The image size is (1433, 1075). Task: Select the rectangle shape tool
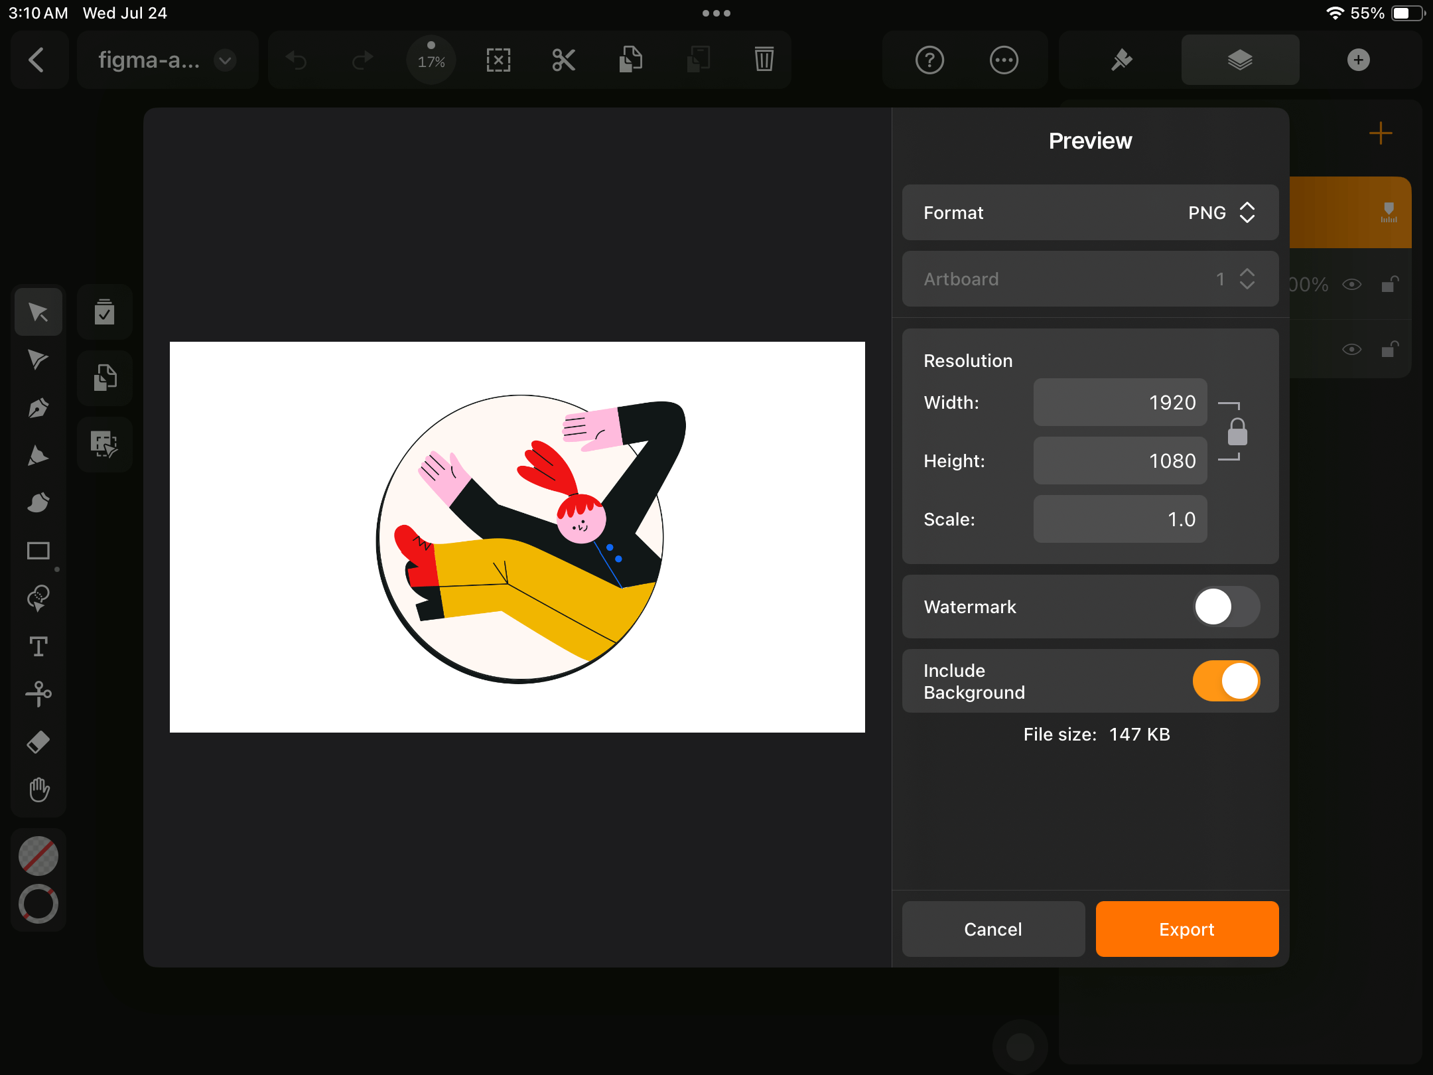[x=38, y=551]
